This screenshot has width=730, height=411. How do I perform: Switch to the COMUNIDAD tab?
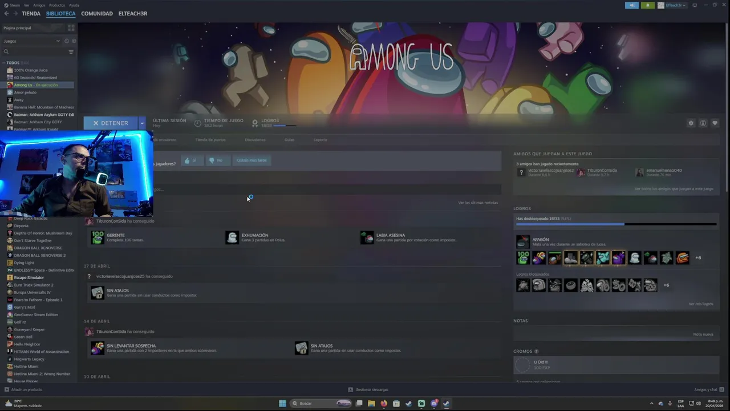[97, 13]
